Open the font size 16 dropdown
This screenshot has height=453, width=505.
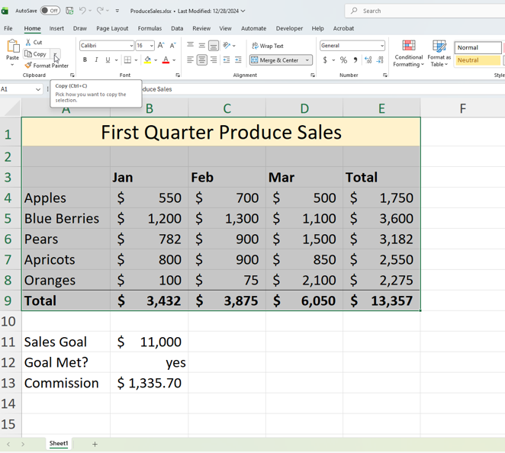tap(151, 46)
